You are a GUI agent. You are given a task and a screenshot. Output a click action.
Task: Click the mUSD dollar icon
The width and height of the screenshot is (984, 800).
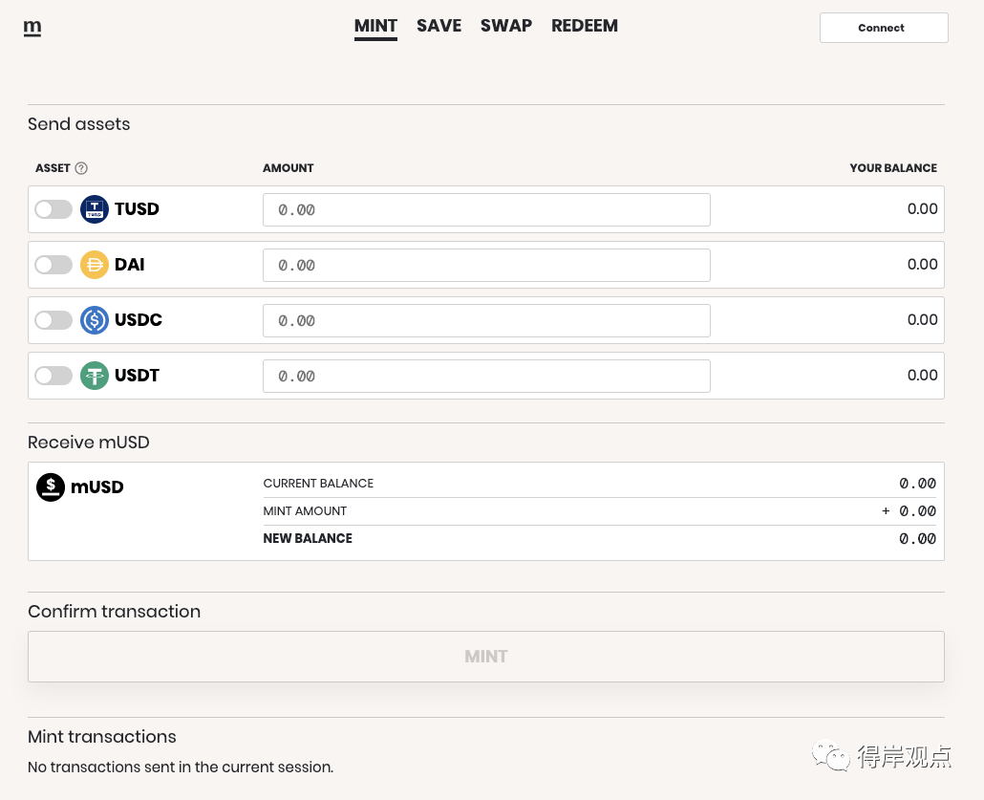pyautogui.click(x=51, y=486)
